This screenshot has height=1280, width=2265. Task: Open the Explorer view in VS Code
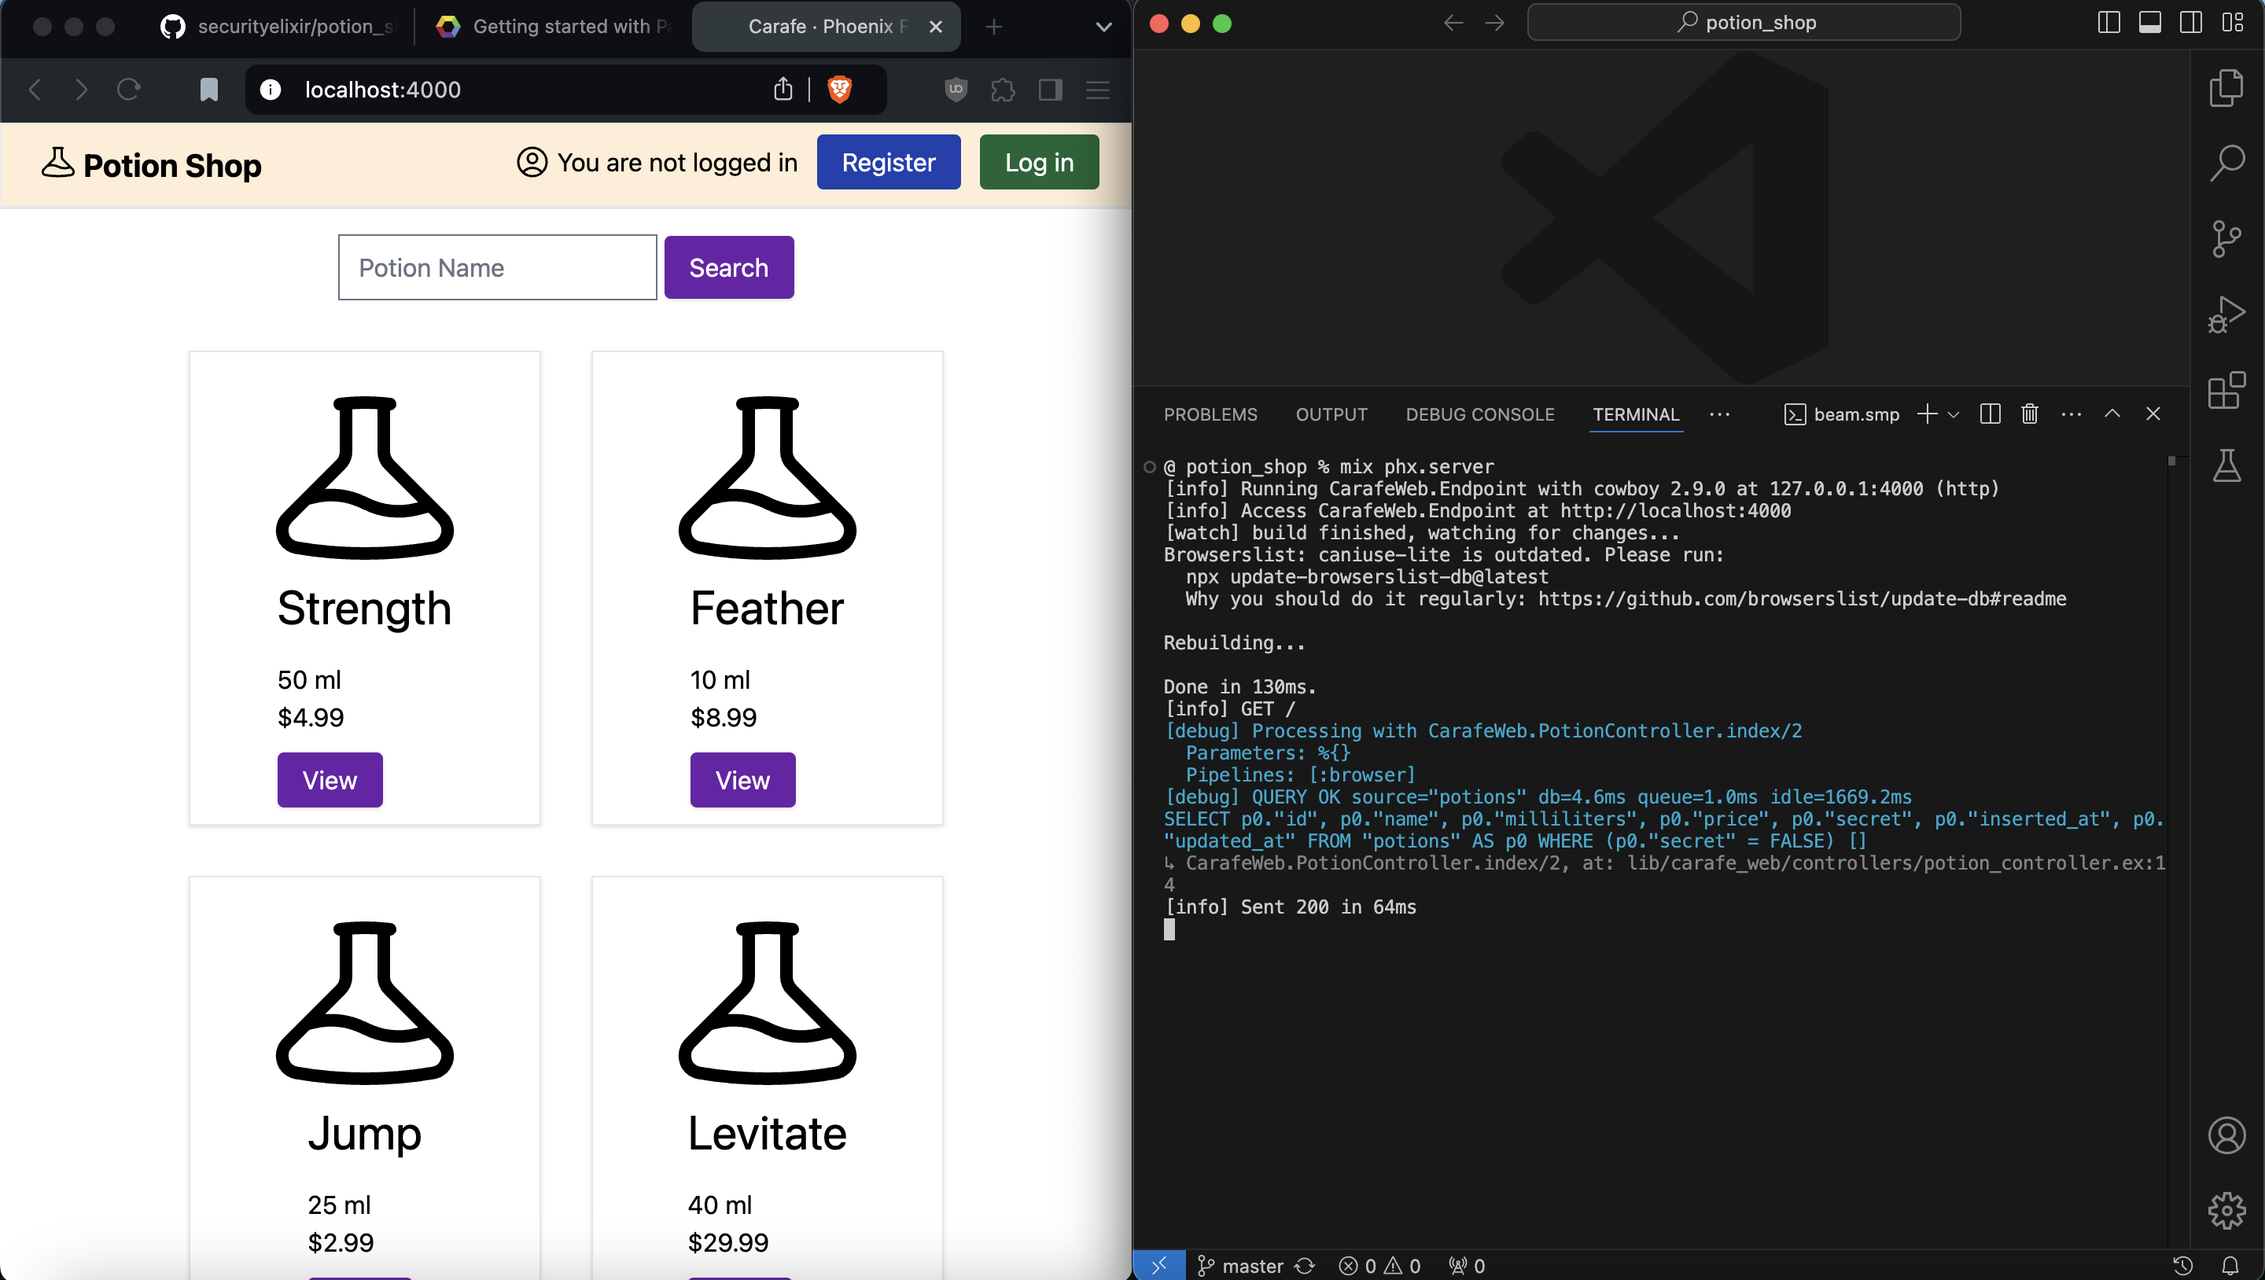click(x=2226, y=88)
